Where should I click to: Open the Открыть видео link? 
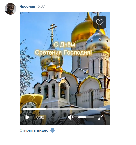(x=34, y=130)
